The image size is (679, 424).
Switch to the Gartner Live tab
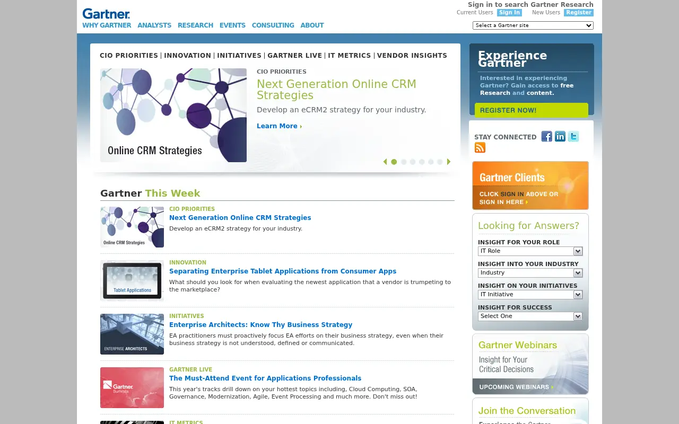294,56
